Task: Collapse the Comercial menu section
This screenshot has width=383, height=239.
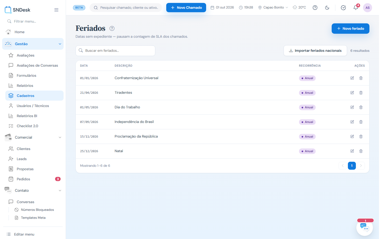Action: (33, 137)
